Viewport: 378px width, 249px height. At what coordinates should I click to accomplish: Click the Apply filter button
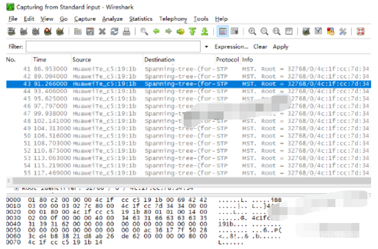coord(281,47)
